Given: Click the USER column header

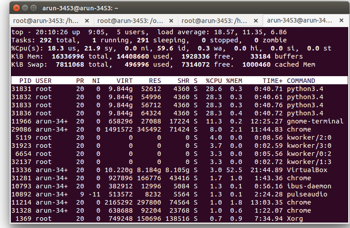Looking at the screenshot, I should (x=44, y=81).
